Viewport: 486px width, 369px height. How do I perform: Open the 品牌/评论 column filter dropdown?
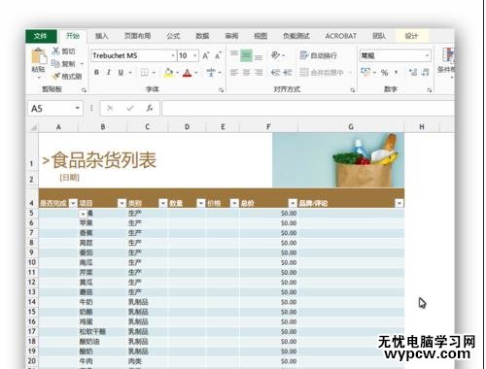pyautogui.click(x=399, y=203)
